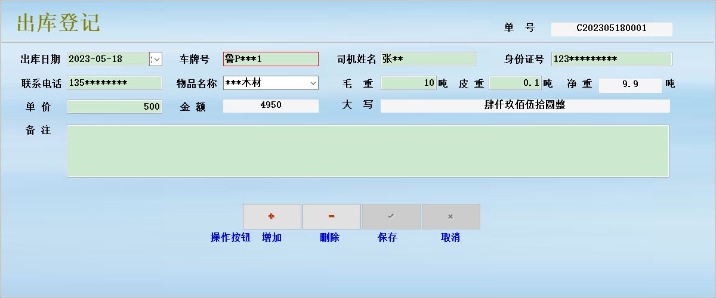Click the 毛 重 label
The height and width of the screenshot is (298, 716).
tap(357, 83)
